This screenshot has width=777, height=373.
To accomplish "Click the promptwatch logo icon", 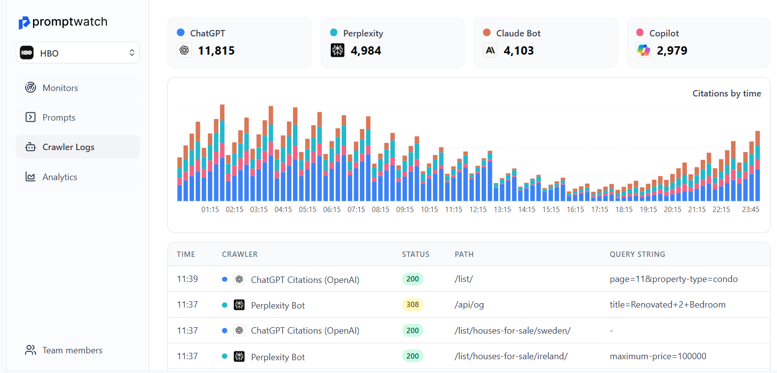I will coord(24,23).
